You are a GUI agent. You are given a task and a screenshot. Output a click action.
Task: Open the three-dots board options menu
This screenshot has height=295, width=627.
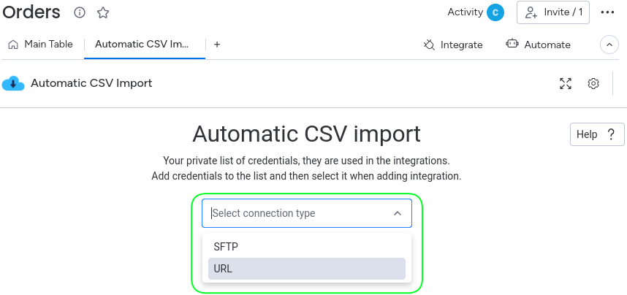pyautogui.click(x=607, y=12)
